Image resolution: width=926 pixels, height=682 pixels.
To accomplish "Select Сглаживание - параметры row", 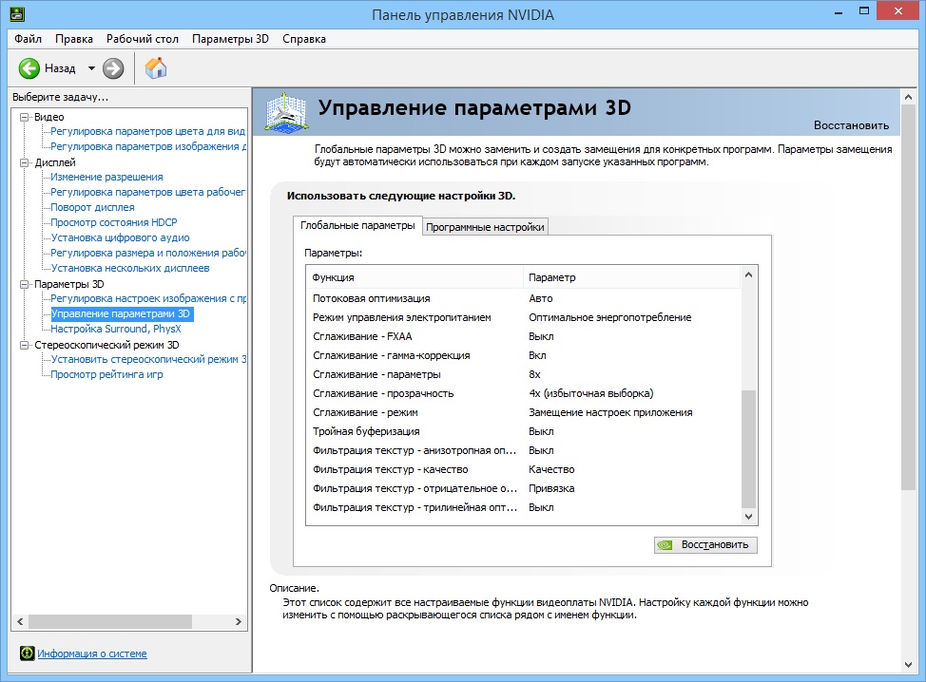I will 523,374.
